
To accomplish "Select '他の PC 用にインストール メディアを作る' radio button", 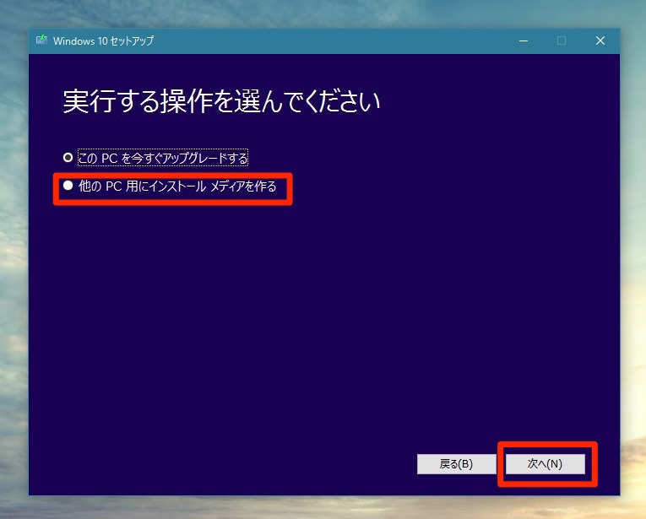I will coord(68,186).
